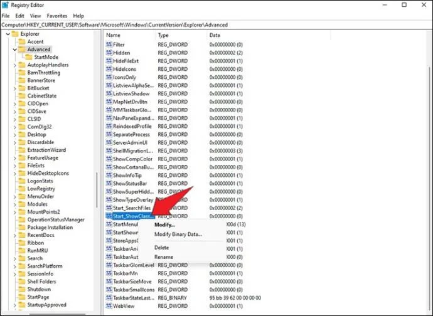Select the Shell Folders folder icon
Image resolution: width=433 pixels, height=316 pixels.
[x=22, y=282]
